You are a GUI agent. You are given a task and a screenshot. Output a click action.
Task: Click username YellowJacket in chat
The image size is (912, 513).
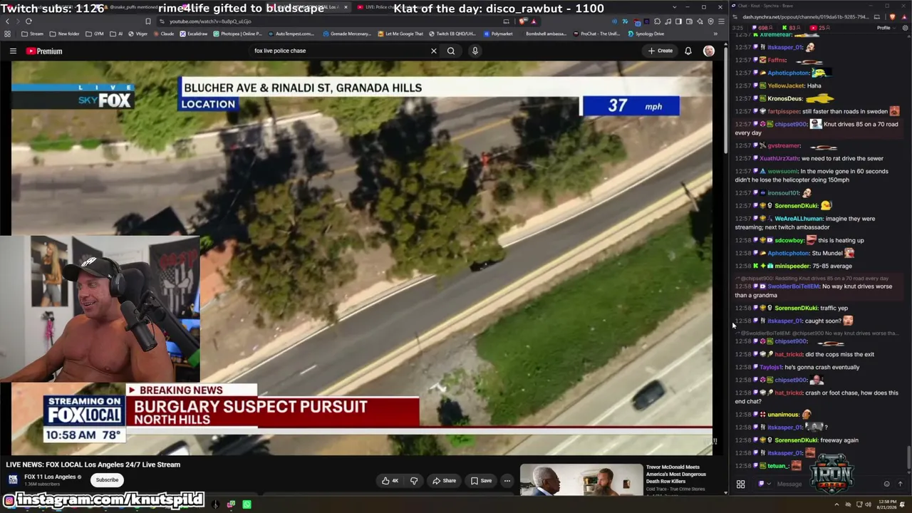(x=786, y=85)
